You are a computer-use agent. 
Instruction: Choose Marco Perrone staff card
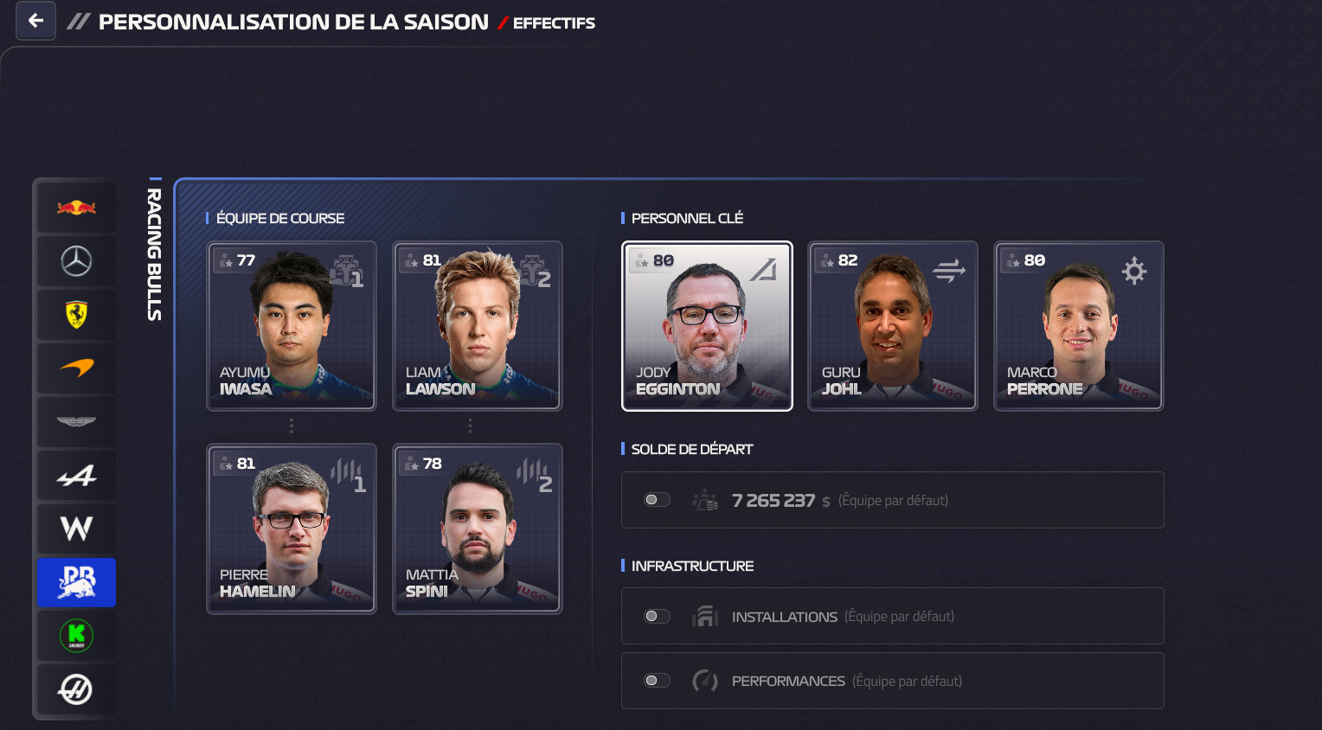coord(1079,326)
